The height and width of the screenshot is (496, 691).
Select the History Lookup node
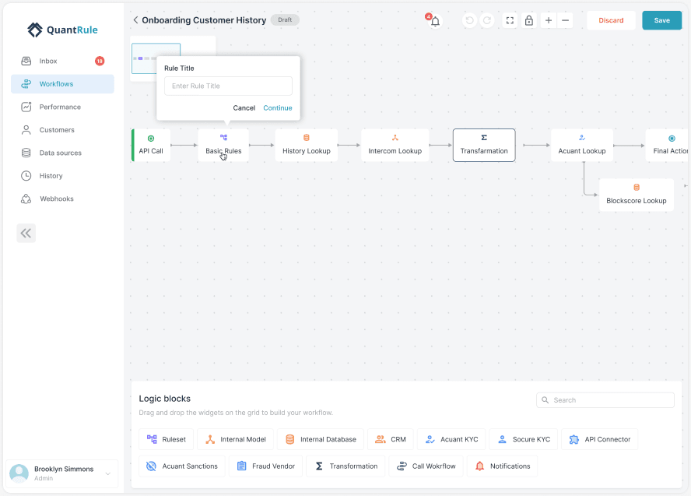[x=307, y=145]
